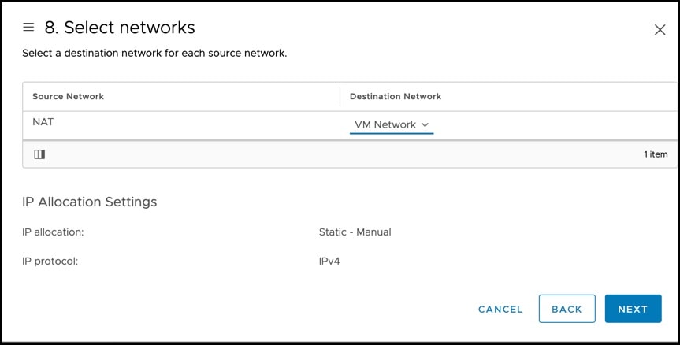680x345 pixels.
Task: Open the wizard steps hamburger menu
Action: pos(28,28)
